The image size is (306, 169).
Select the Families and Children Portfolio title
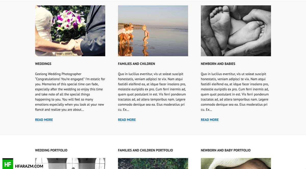pyautogui.click(x=145, y=150)
